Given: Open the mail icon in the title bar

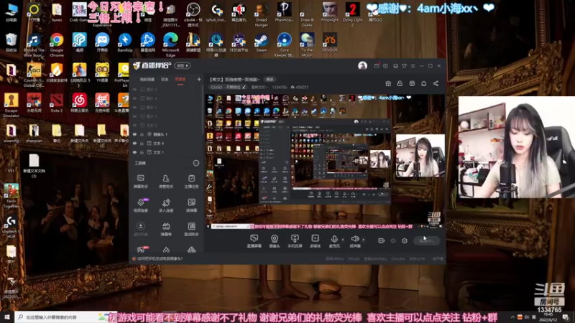Looking at the screenshot, I should tap(377, 66).
